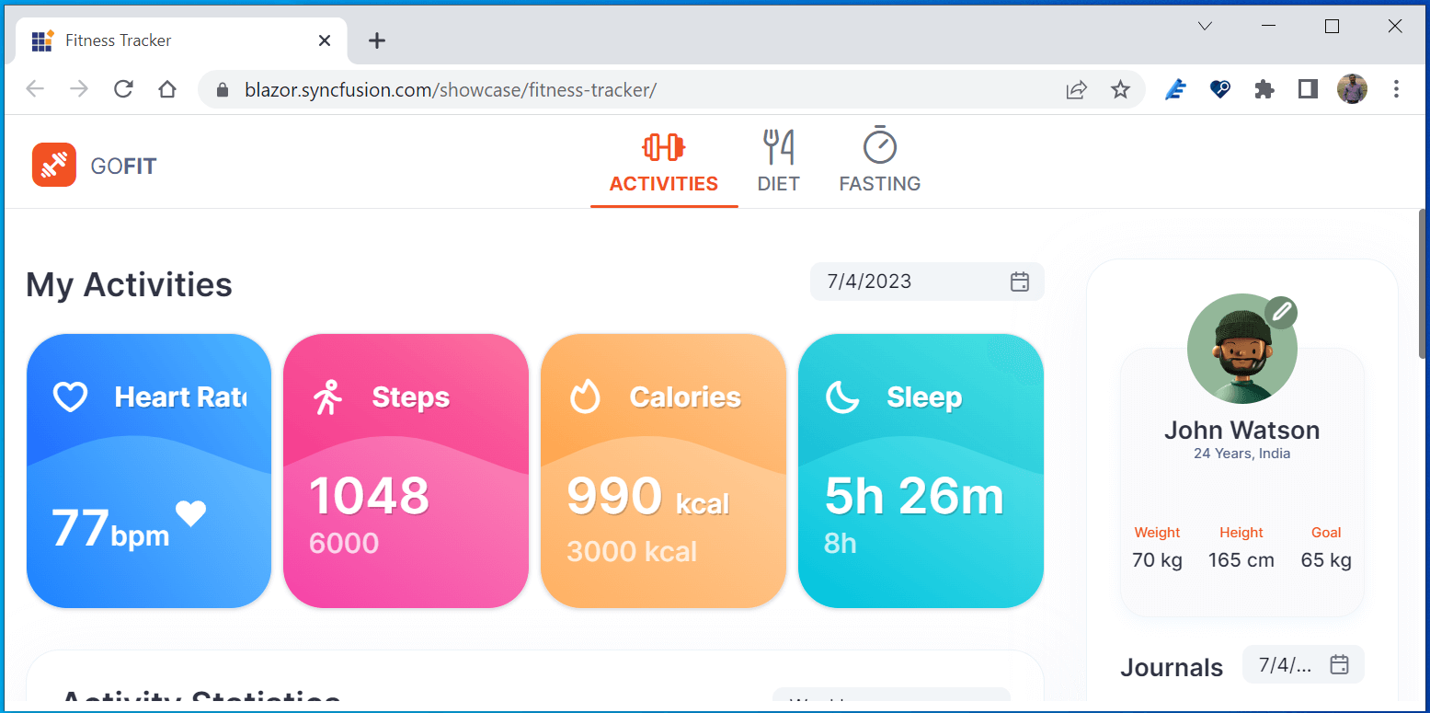Screen dimensions: 1430x713
Task: Click the browser forward arrow
Action: 79,89
